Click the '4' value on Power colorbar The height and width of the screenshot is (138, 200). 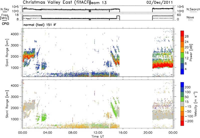185,69
